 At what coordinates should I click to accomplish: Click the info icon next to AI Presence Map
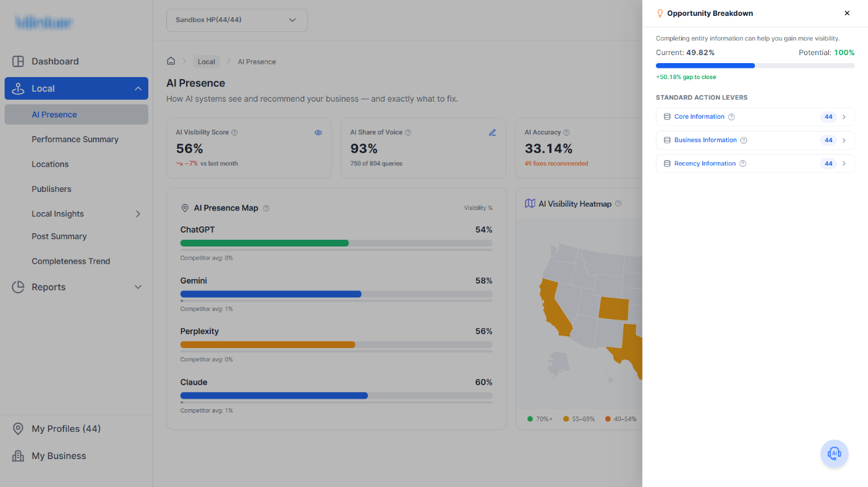coord(266,208)
